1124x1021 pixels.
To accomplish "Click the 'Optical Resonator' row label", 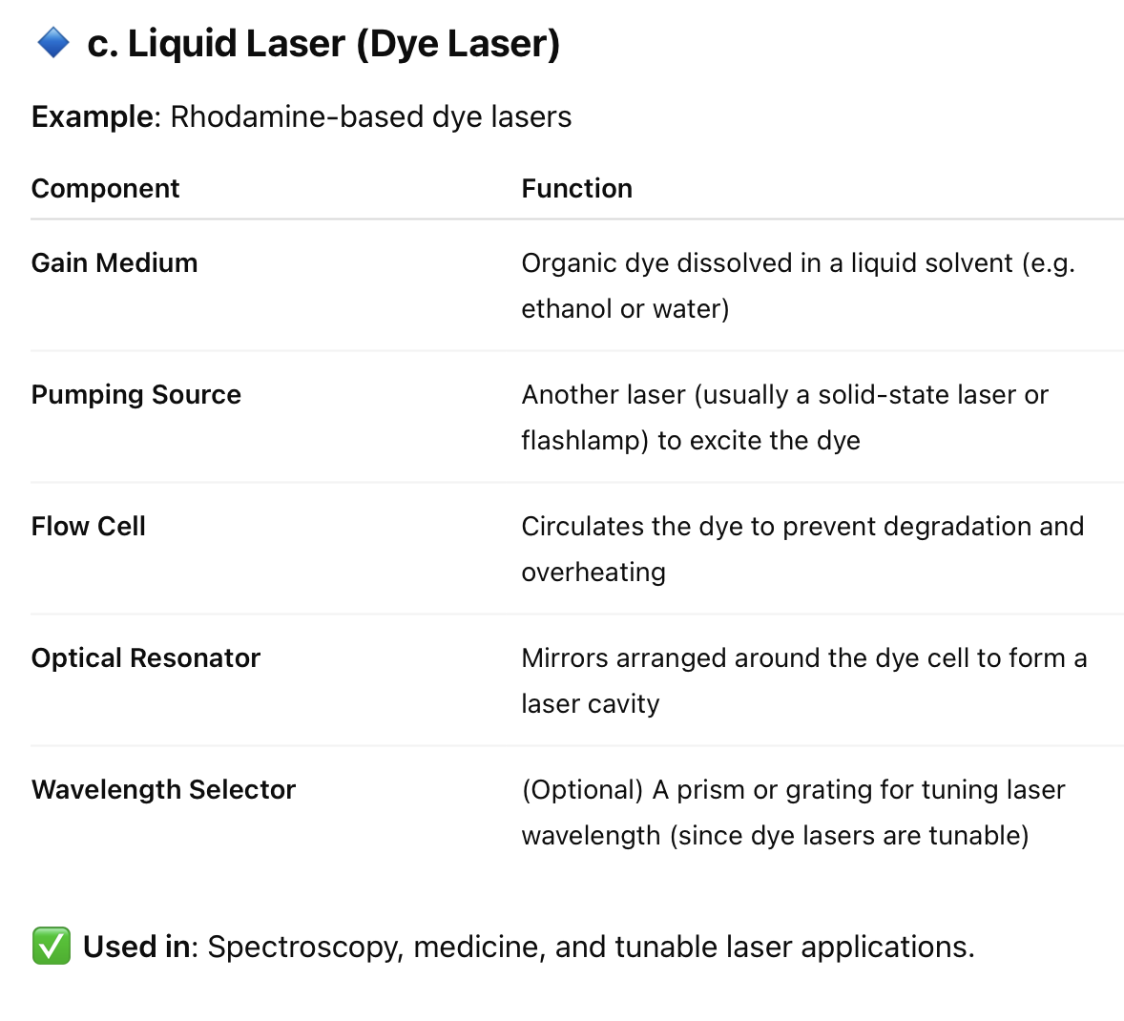I will tap(146, 658).
